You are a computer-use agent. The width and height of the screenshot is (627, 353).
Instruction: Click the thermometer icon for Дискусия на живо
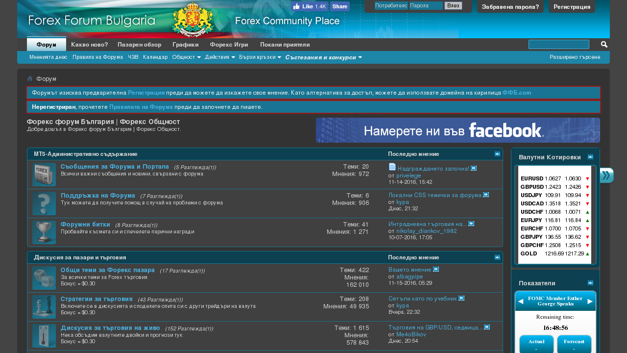44,336
